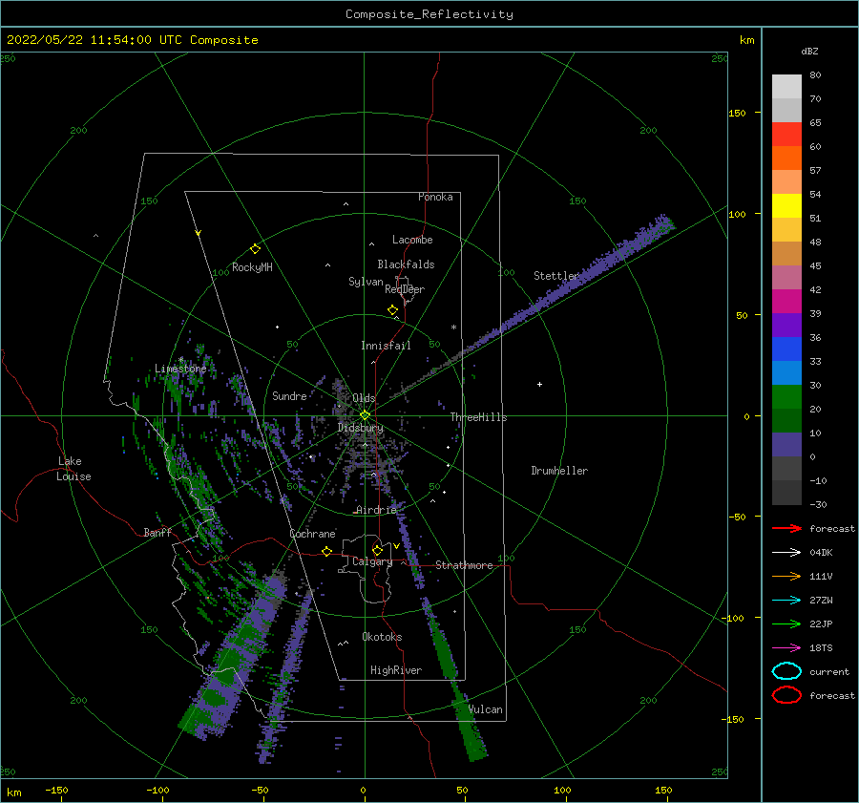Click the Didsbury label
859x803 pixels.
click(361, 428)
